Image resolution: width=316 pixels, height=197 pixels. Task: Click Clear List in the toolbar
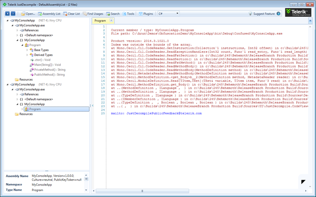pyautogui.click(x=72, y=14)
